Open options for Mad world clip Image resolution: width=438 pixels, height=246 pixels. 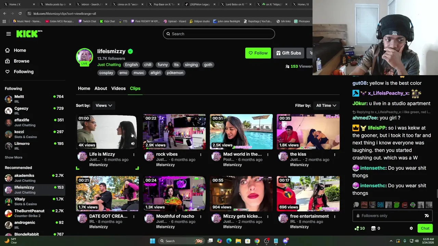(268, 155)
